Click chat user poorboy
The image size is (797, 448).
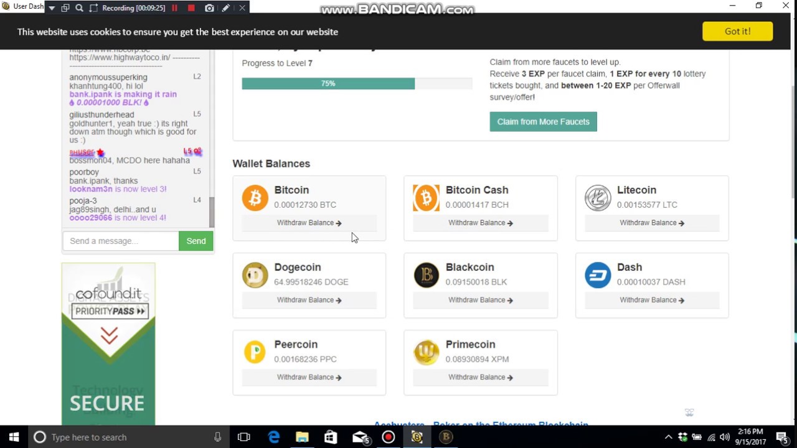[x=84, y=172]
